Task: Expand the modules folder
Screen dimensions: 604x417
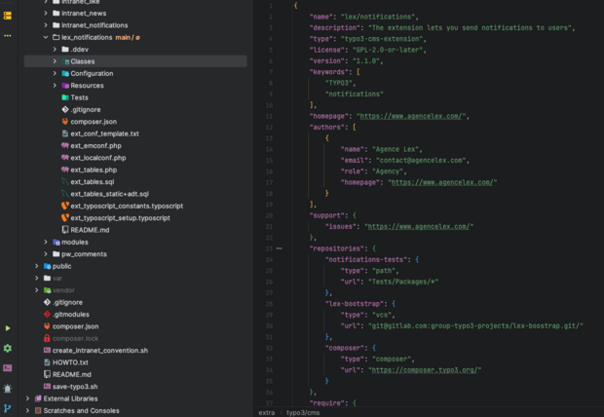Action: (46, 242)
